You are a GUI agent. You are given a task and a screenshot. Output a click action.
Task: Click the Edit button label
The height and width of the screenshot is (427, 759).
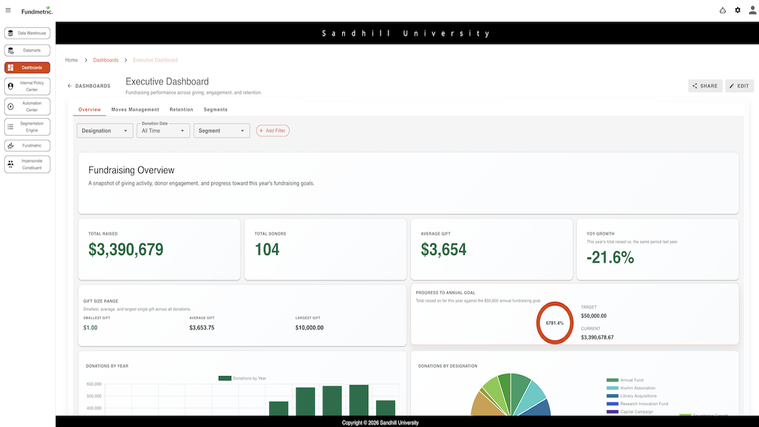click(x=743, y=86)
